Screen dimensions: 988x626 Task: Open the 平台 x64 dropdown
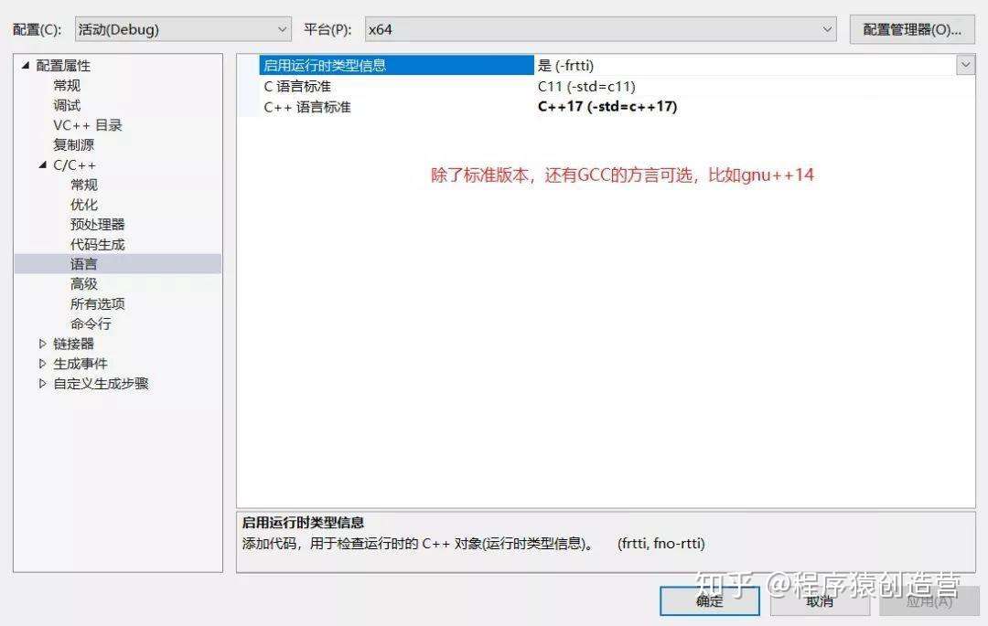[600, 29]
